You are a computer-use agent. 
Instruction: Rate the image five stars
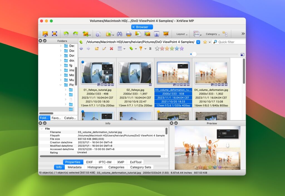point(181,49)
